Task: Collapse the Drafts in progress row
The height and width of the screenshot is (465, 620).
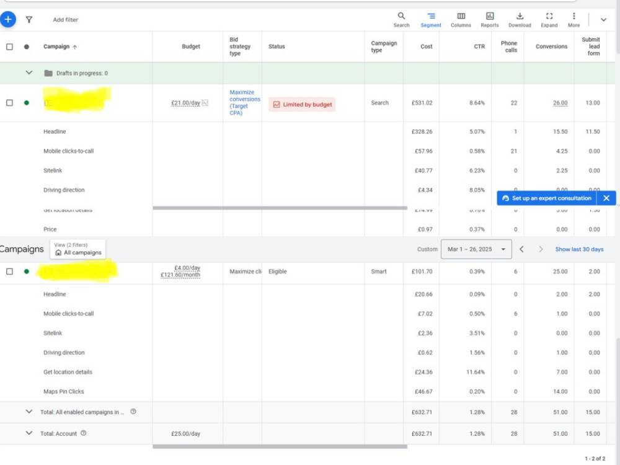Action: (x=29, y=73)
